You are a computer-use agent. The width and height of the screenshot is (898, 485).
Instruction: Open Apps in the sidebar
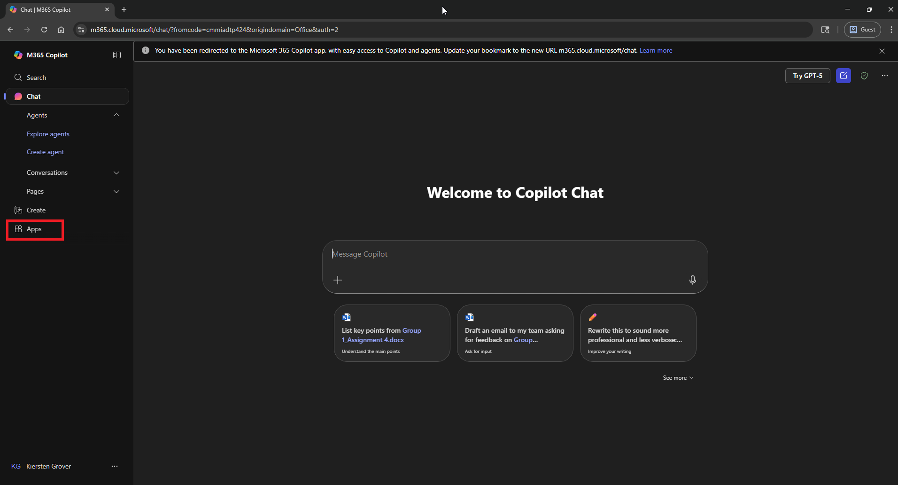(34, 229)
